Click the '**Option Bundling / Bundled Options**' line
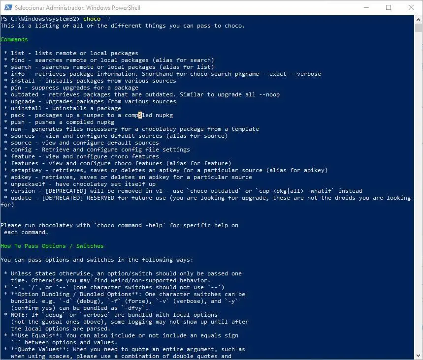Screen dimensions: 423x360 pyautogui.click(x=125, y=294)
